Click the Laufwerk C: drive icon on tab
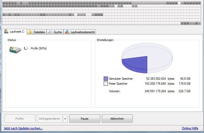204x133 pixels. tap(6, 31)
